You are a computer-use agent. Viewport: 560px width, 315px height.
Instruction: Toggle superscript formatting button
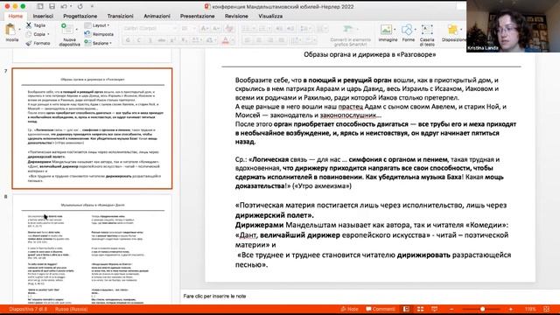tap(173, 40)
